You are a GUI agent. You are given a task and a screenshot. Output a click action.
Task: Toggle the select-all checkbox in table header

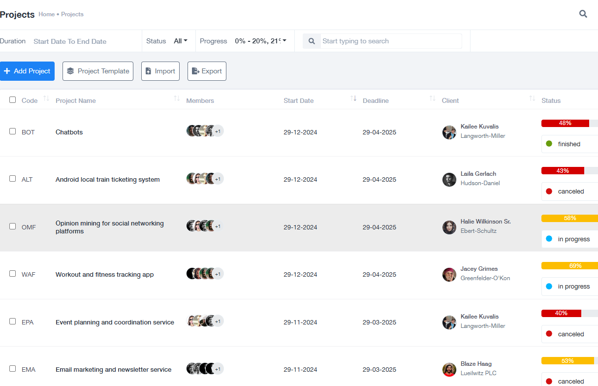[x=13, y=100]
